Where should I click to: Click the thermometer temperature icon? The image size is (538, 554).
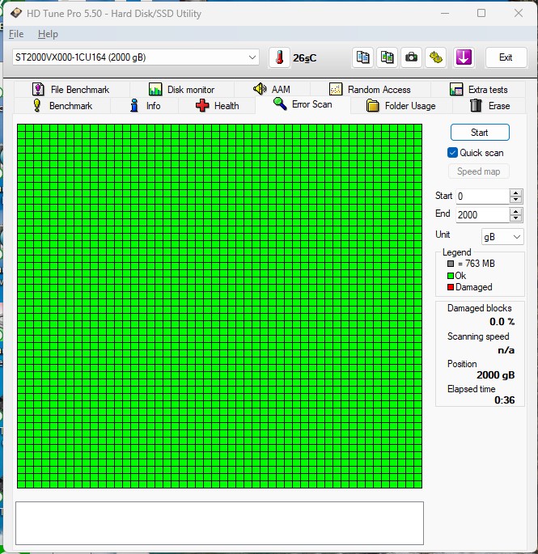(x=279, y=57)
